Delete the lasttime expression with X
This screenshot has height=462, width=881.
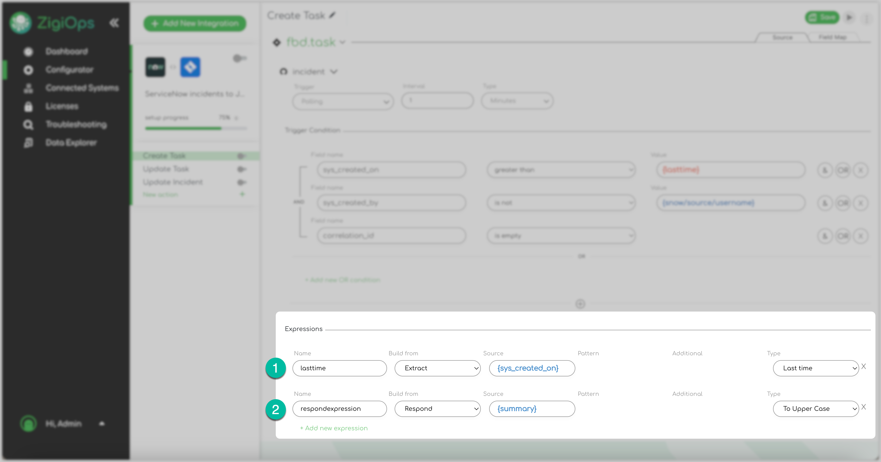(864, 367)
